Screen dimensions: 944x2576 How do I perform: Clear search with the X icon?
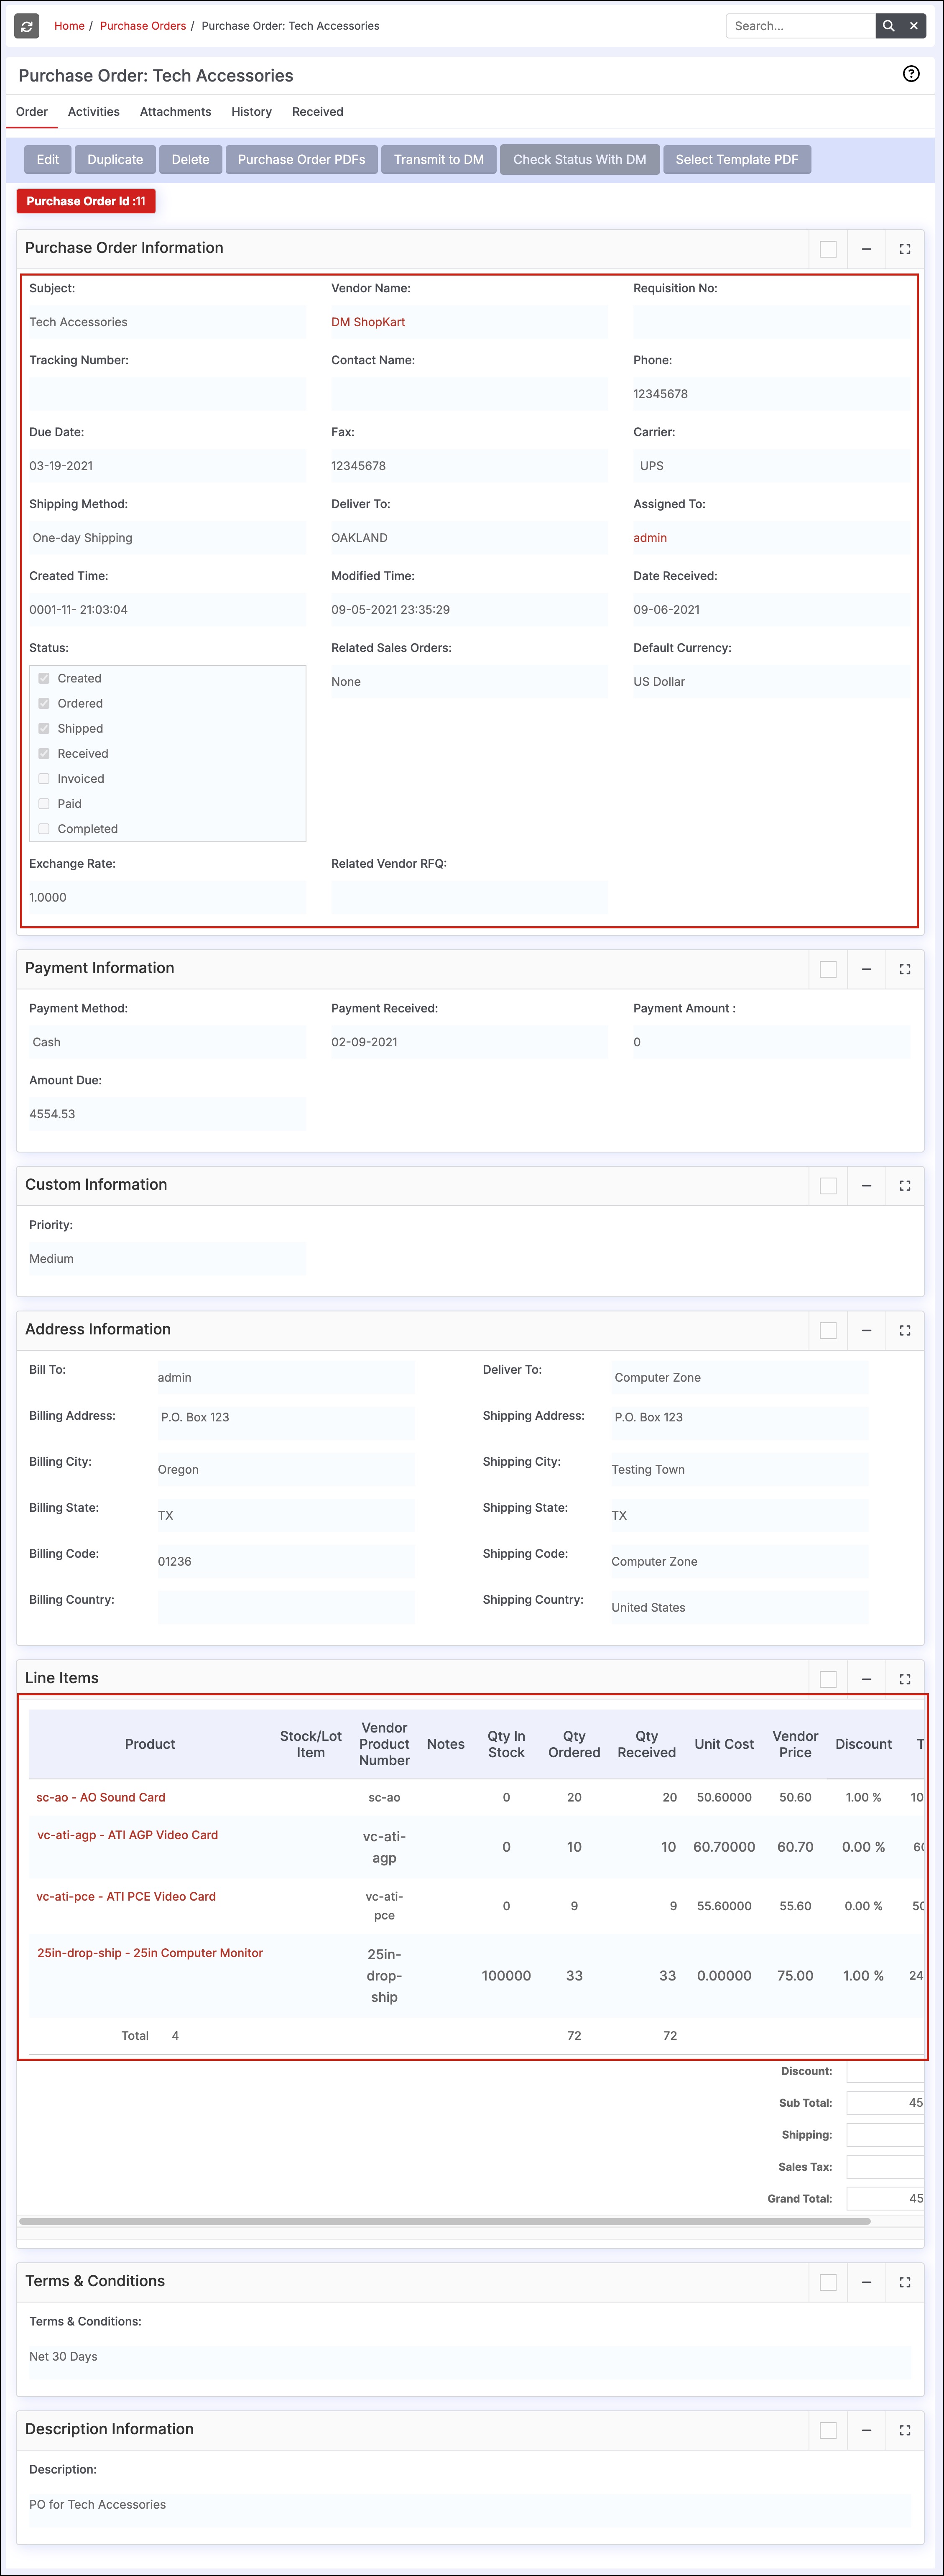[913, 26]
